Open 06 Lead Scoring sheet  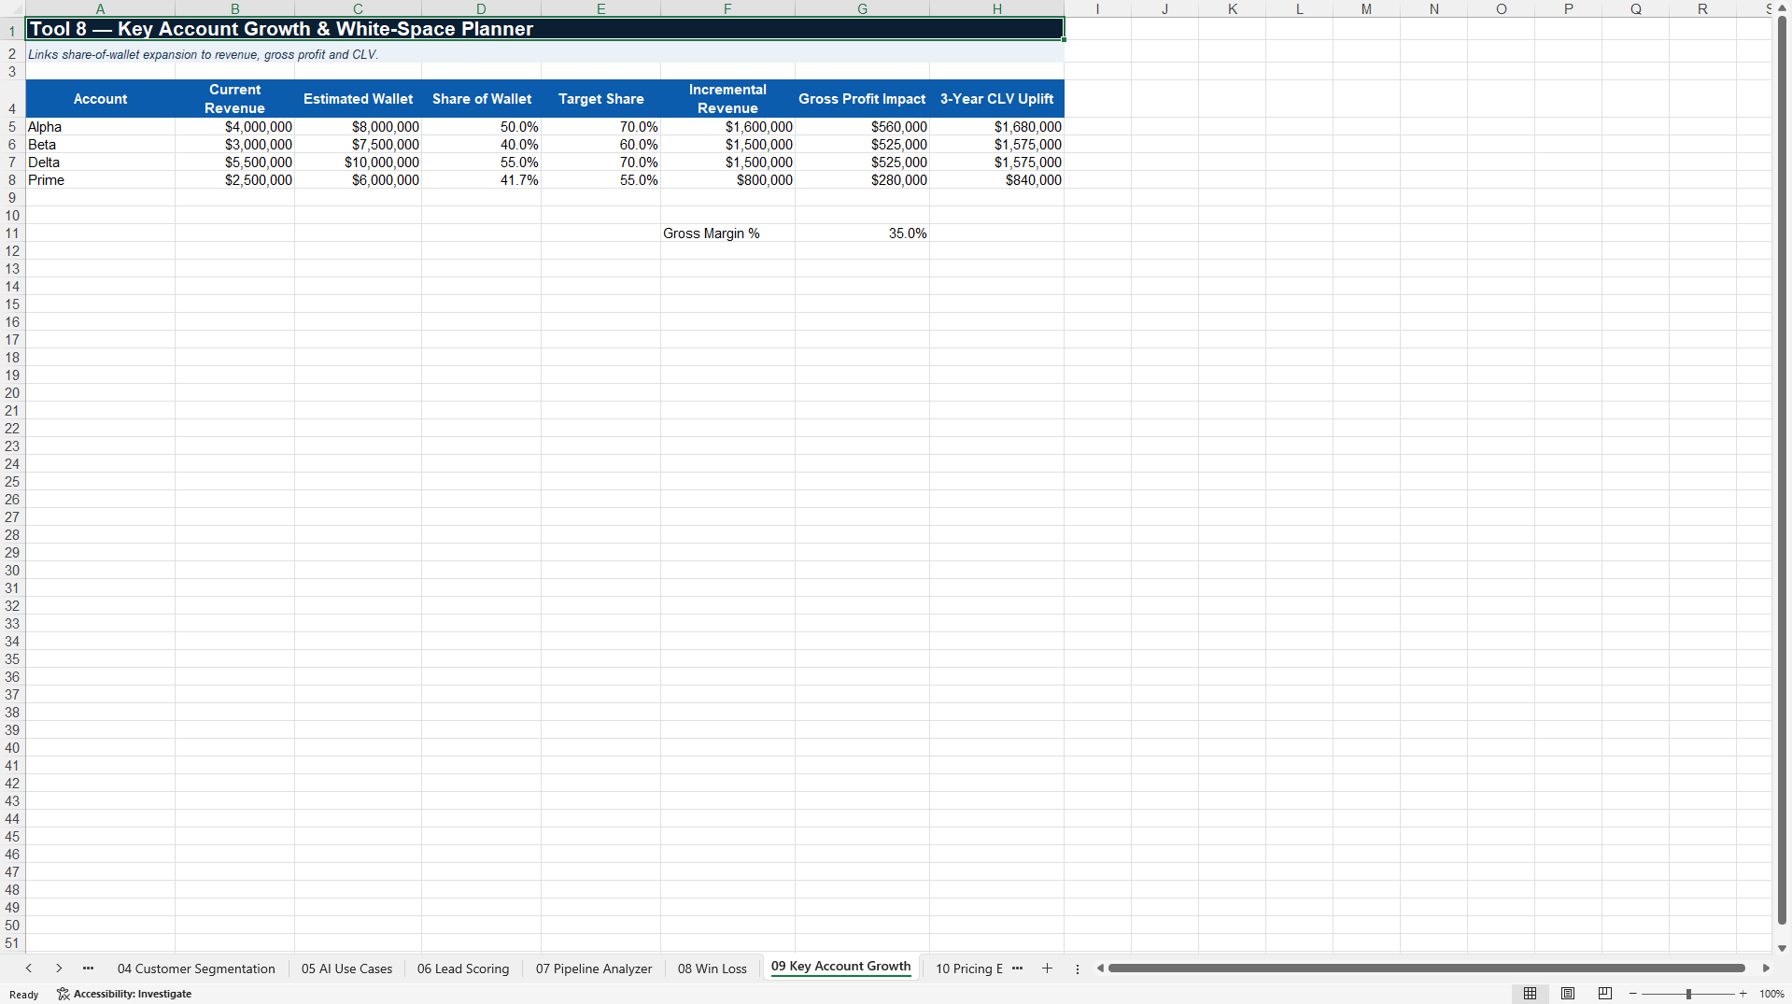[x=463, y=969]
